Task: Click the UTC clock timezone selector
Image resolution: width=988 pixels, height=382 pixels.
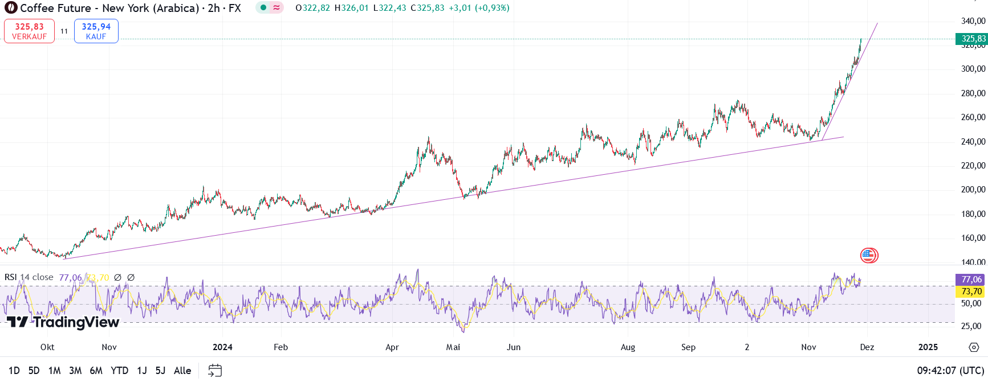Action: [950, 371]
